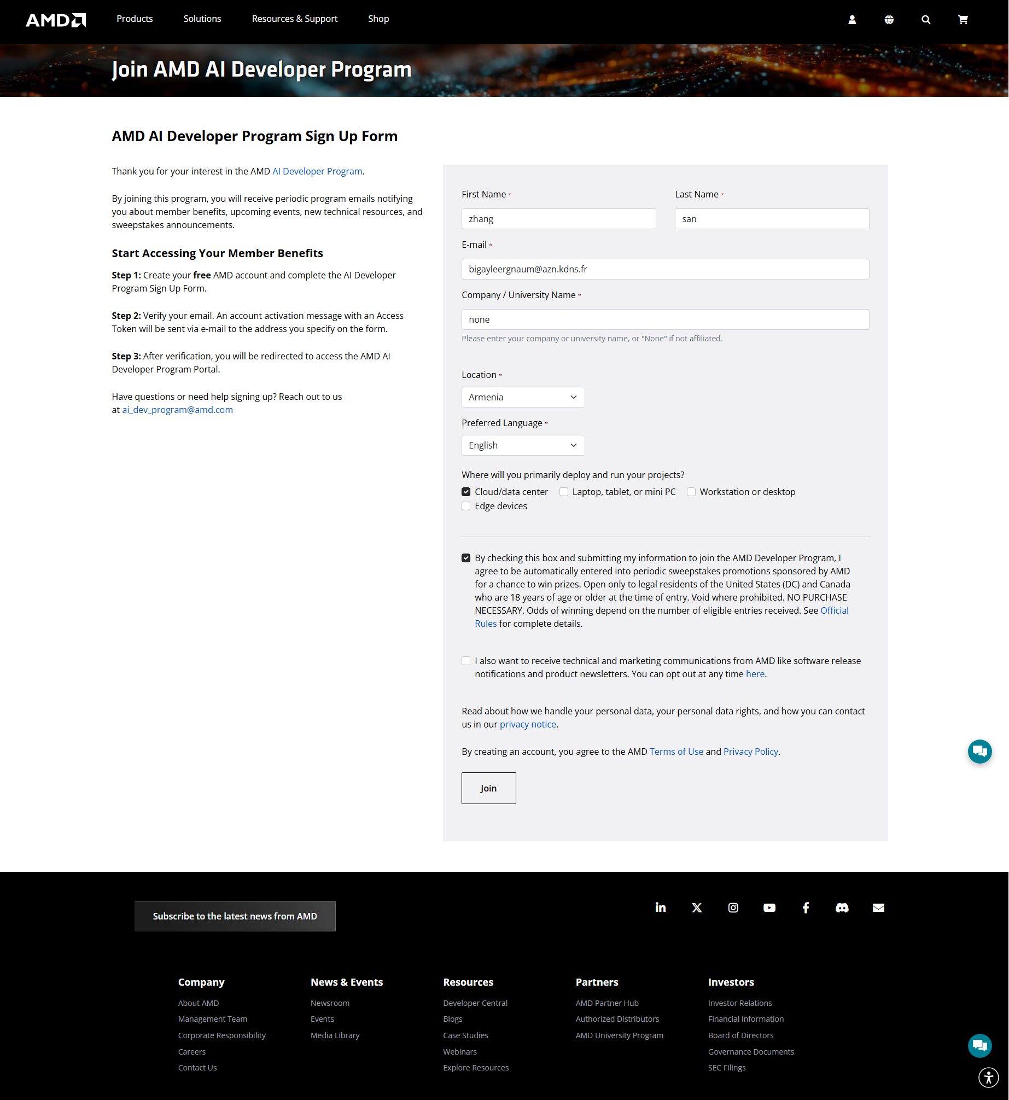The height and width of the screenshot is (1100, 1009).
Task: Click the AMD logo
Action: [x=56, y=20]
